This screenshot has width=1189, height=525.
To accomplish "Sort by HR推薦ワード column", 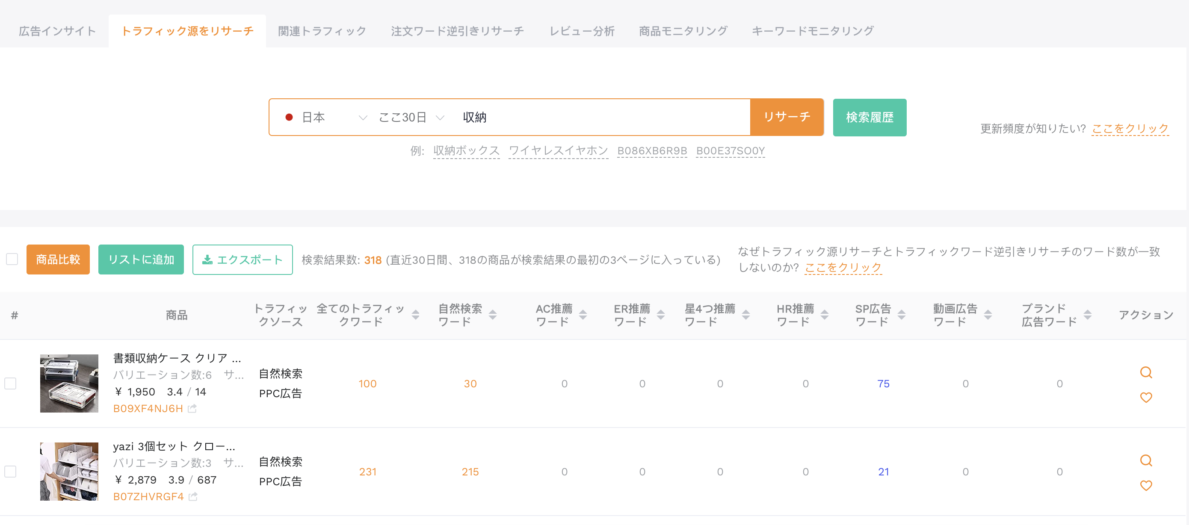I will 824,315.
